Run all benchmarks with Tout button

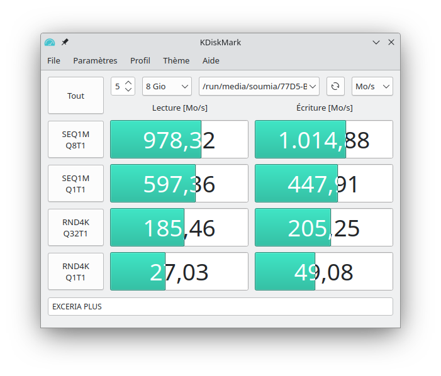(76, 96)
